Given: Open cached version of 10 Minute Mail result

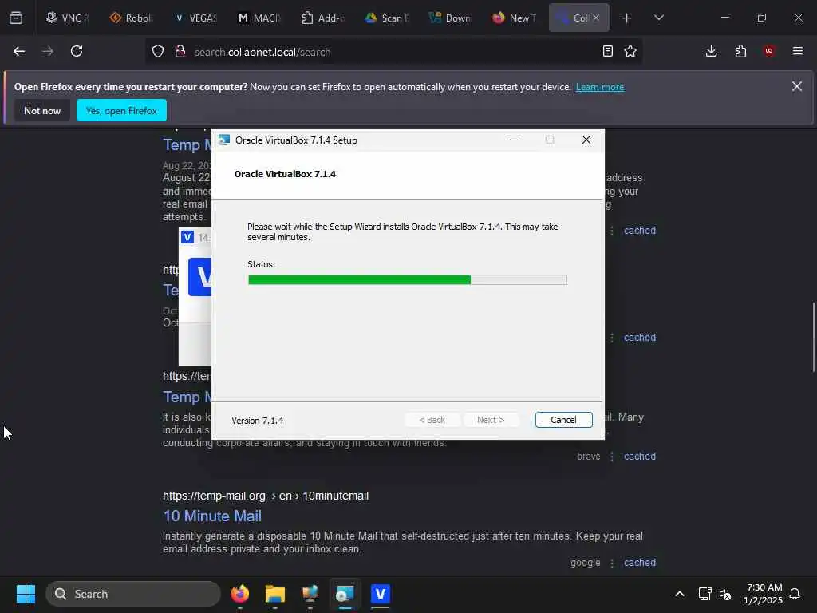Looking at the screenshot, I should [x=640, y=563].
